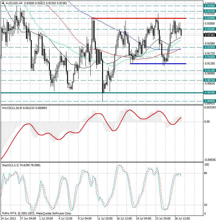Click the Stochastic 100 scale label
Image resolution: width=216 pixels, height=221 pixels.
[x=206, y=165]
